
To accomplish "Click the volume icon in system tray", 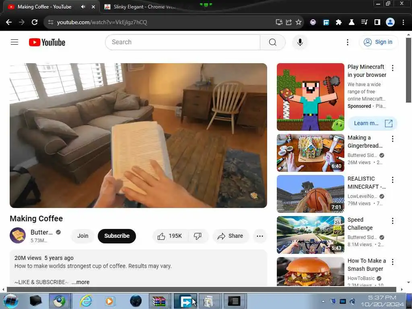I will [x=352, y=301].
